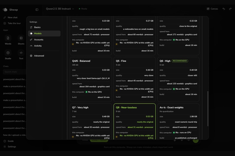The image size is (235, 156).
Task: Select the Q6 · High card
Action: tap(178, 79)
